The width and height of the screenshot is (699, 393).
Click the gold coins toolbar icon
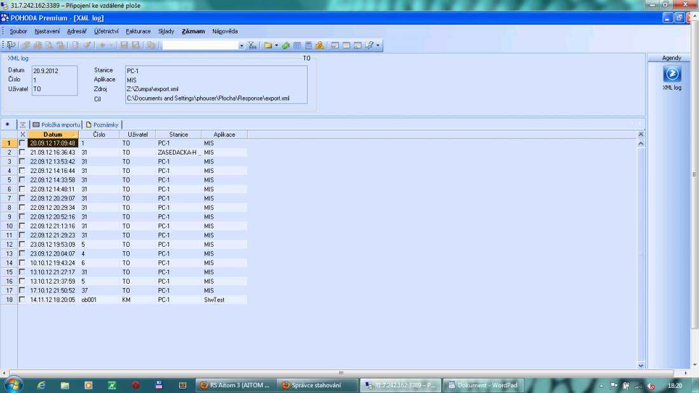coord(320,45)
